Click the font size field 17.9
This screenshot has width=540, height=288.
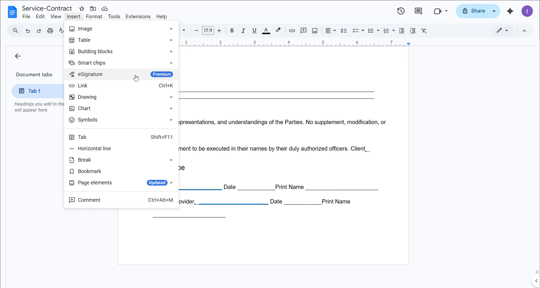208,30
